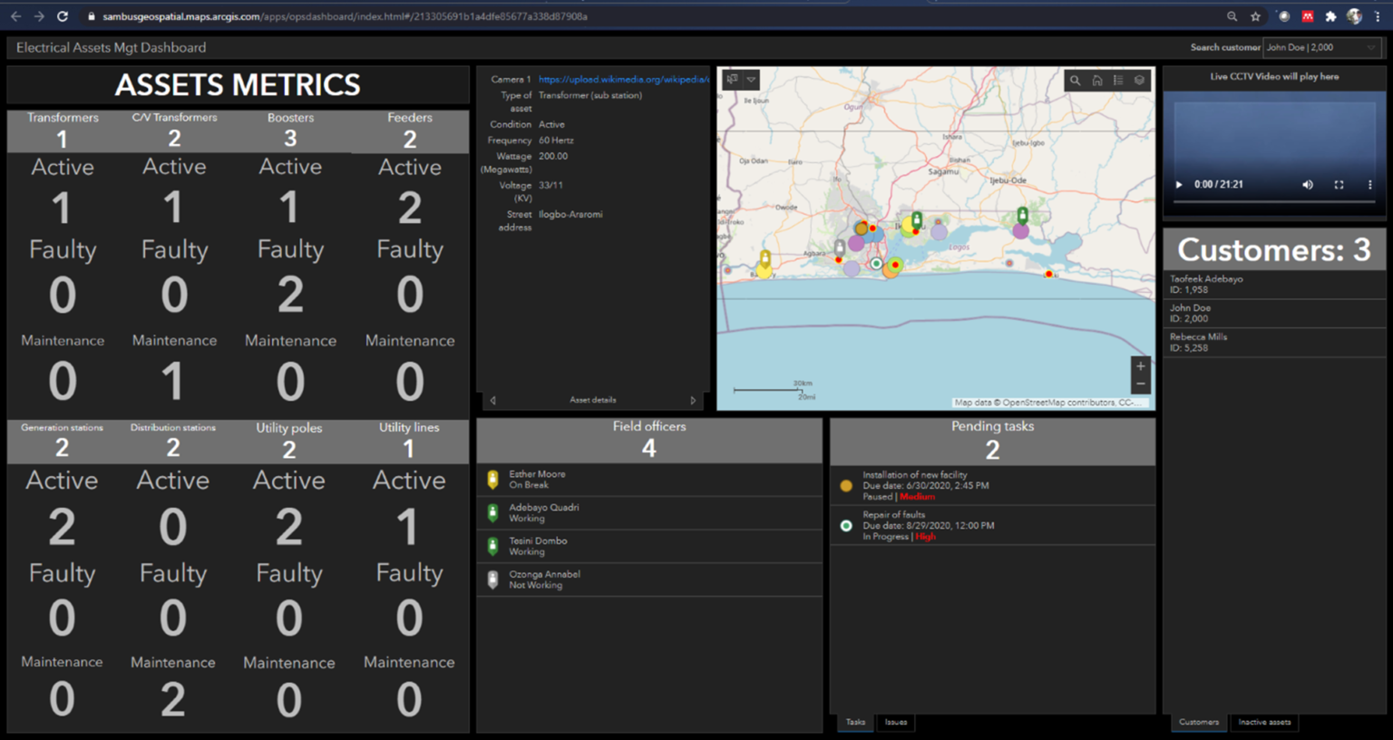Viewport: 1393px width, 740px height.
Task: Select the map selection tool icon
Action: (x=732, y=79)
